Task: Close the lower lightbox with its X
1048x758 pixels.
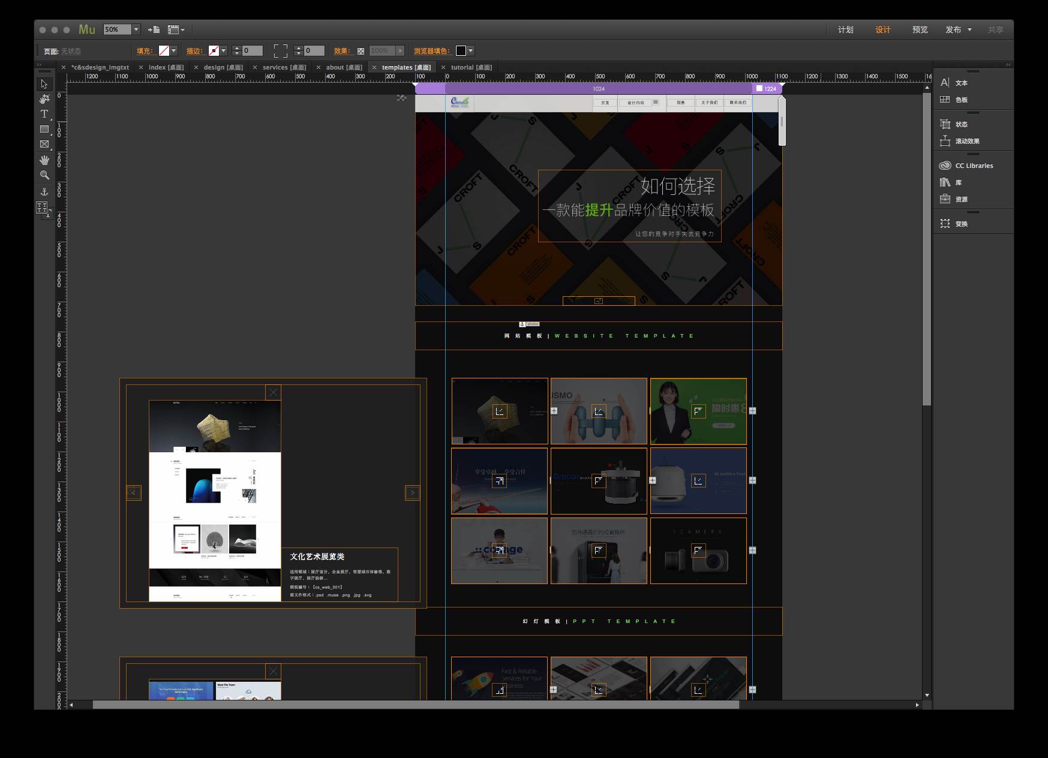Action: (x=274, y=671)
